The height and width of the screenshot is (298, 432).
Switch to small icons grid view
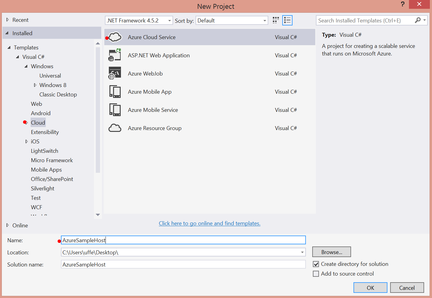pyautogui.click(x=276, y=20)
